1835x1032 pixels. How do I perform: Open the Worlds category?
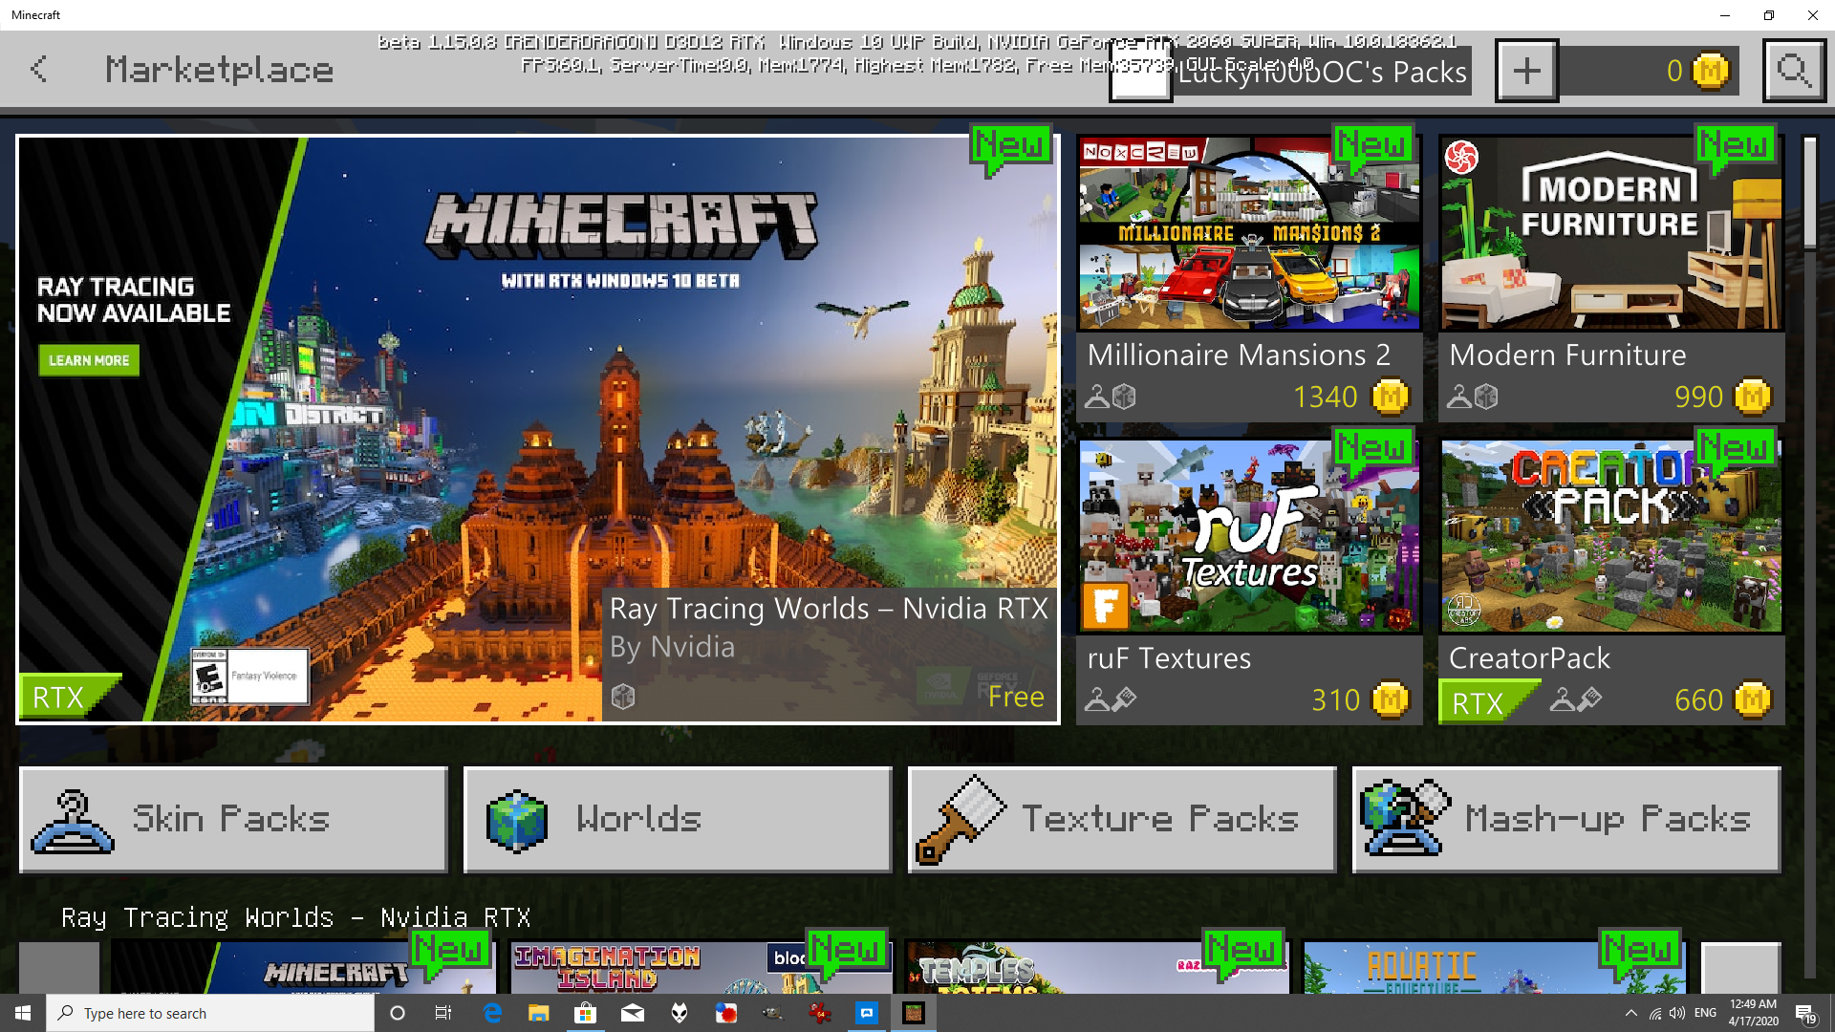pos(678,819)
